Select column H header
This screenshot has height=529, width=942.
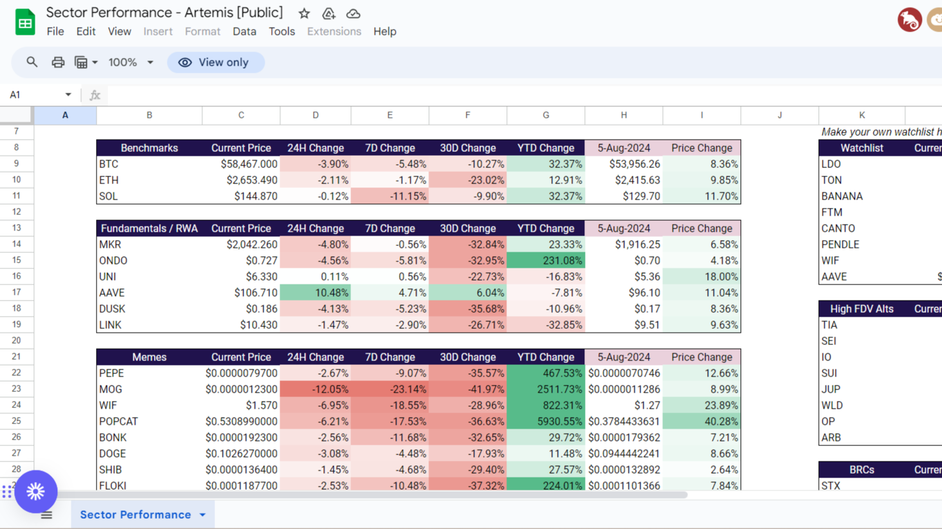point(624,115)
